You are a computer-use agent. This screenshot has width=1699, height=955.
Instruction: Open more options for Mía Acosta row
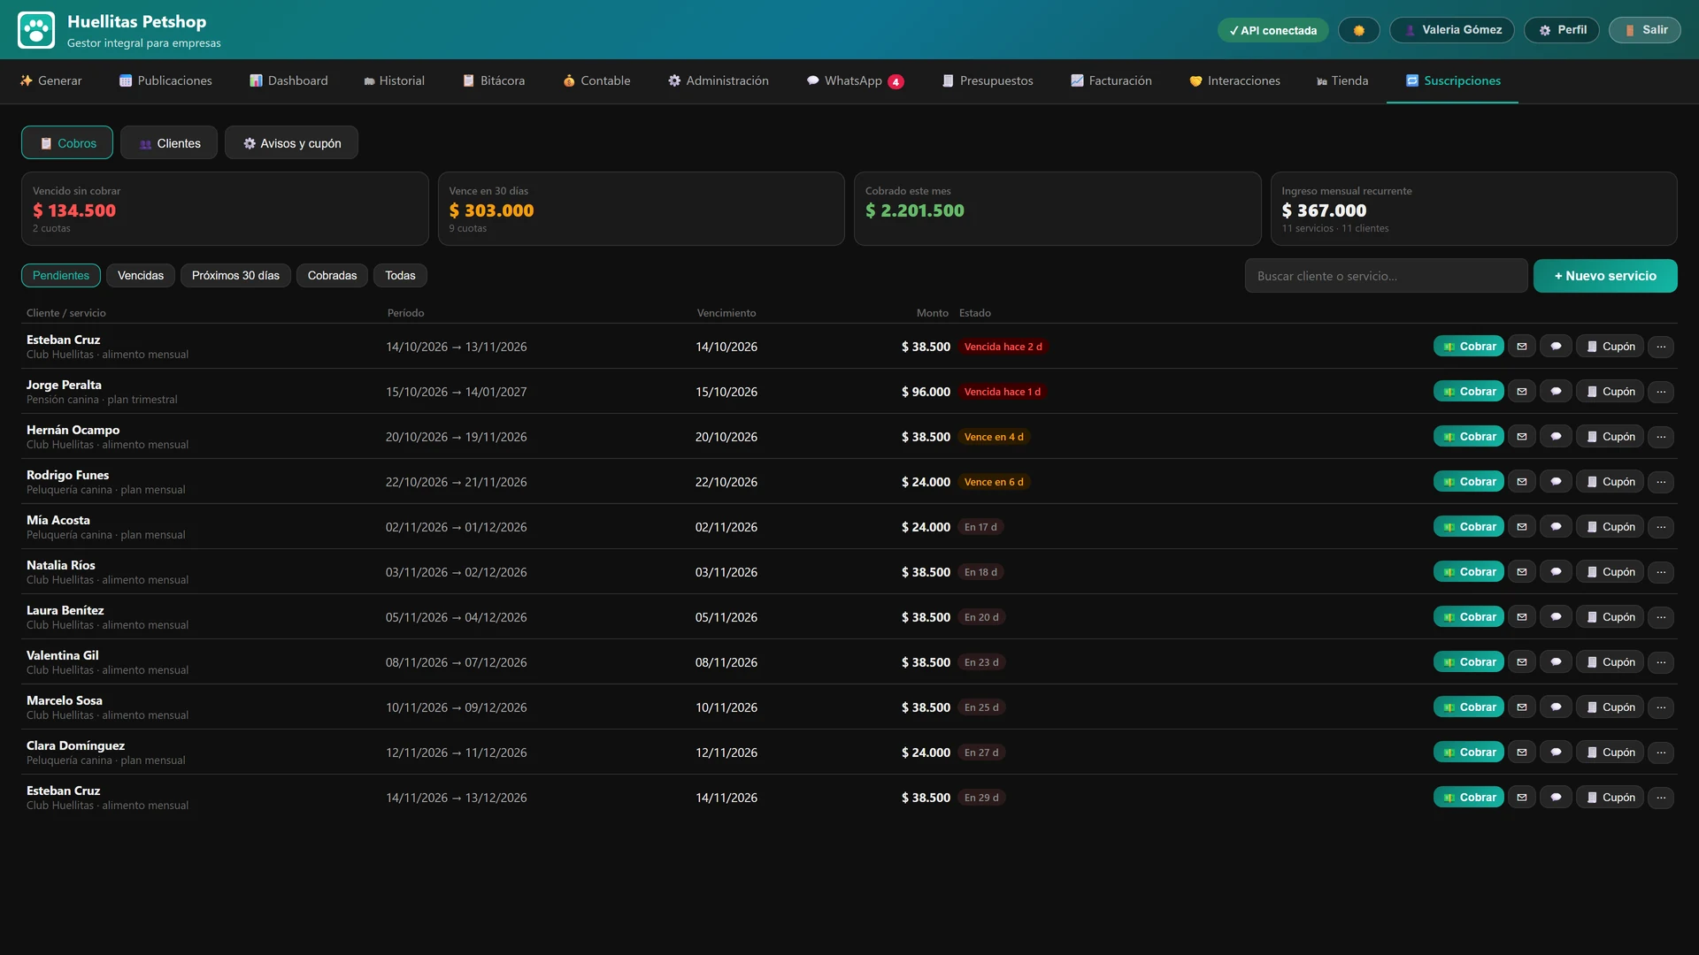(1661, 527)
